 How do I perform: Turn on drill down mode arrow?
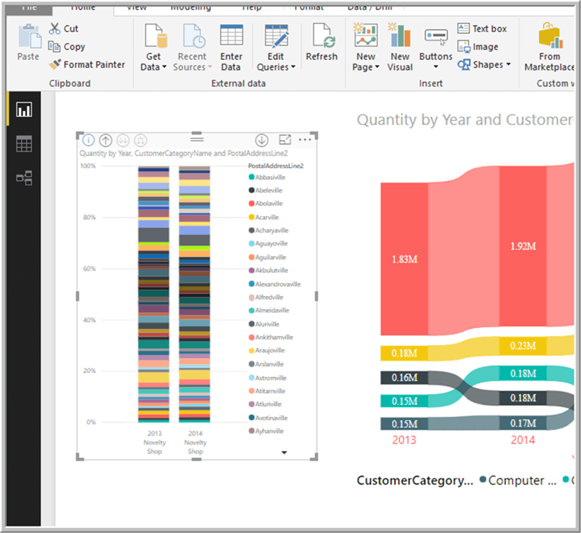pos(262,140)
